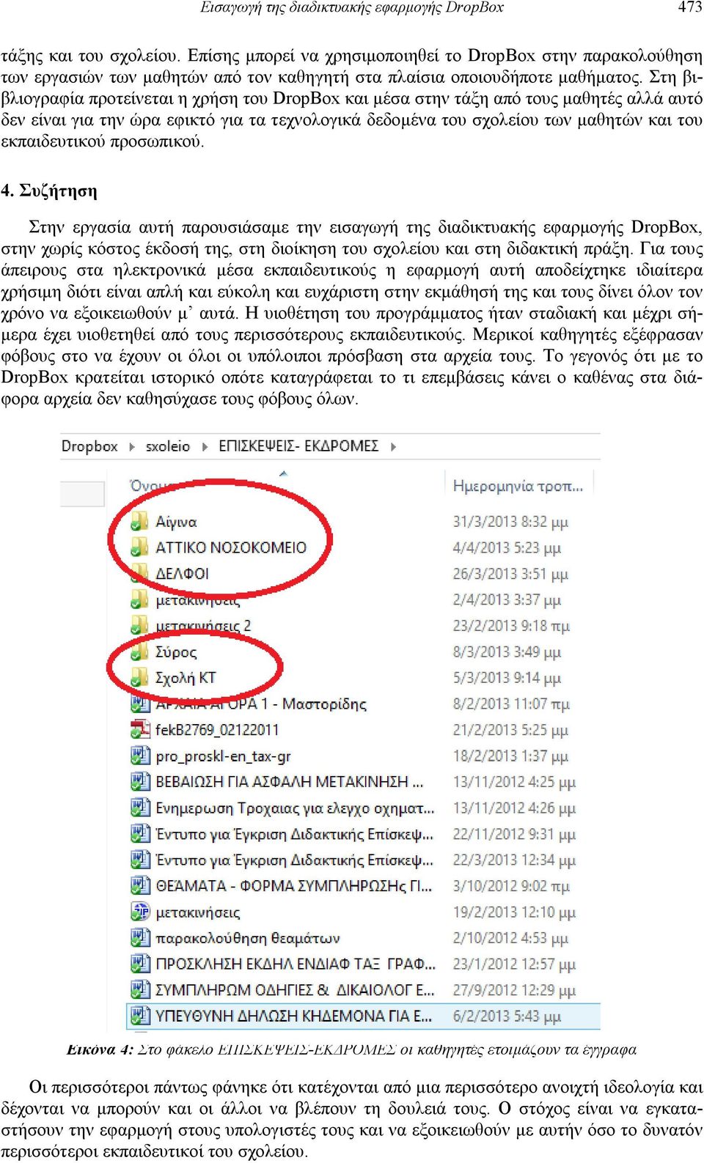
Task: Click the ΔΕΛΦΟΙ folder icon
Action: (x=139, y=574)
